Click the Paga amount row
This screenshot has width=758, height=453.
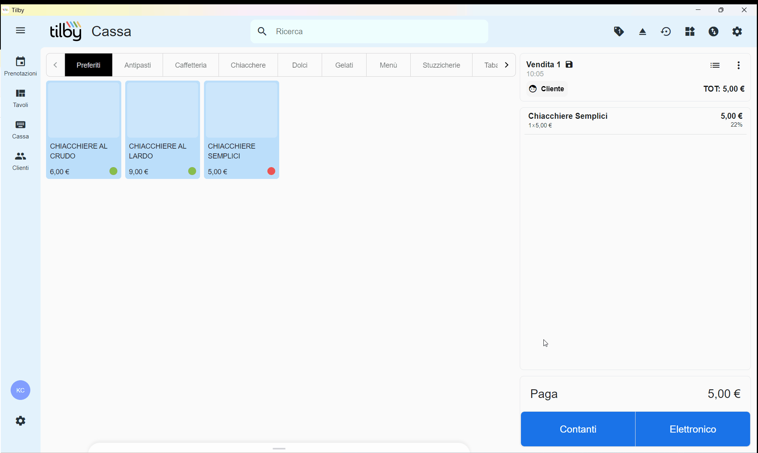coord(635,394)
